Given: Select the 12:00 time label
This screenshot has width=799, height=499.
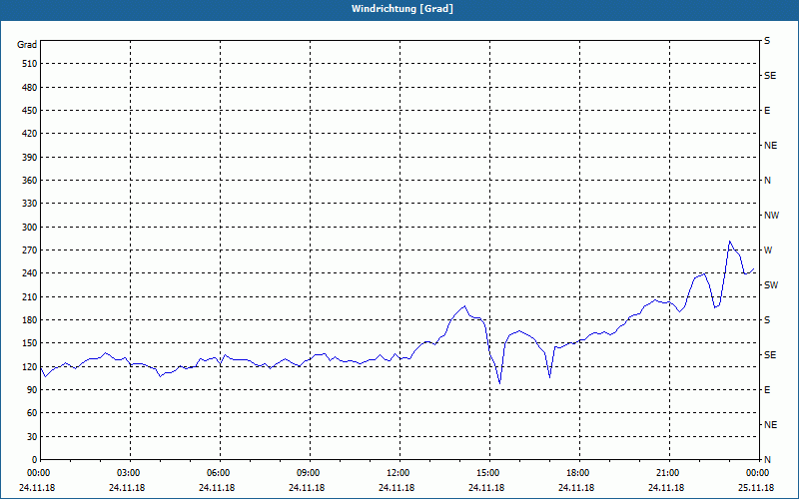Looking at the screenshot, I should point(400,473).
